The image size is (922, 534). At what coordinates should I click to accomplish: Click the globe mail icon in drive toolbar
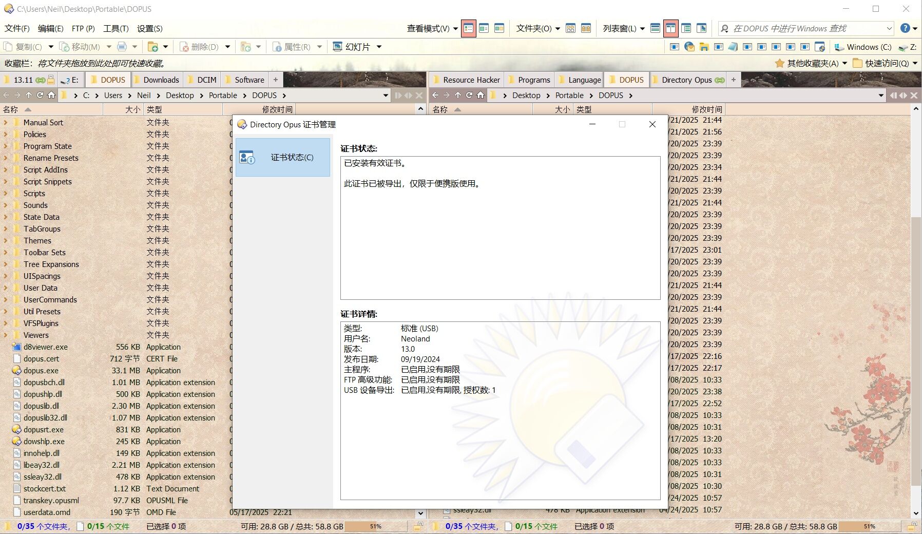(689, 47)
